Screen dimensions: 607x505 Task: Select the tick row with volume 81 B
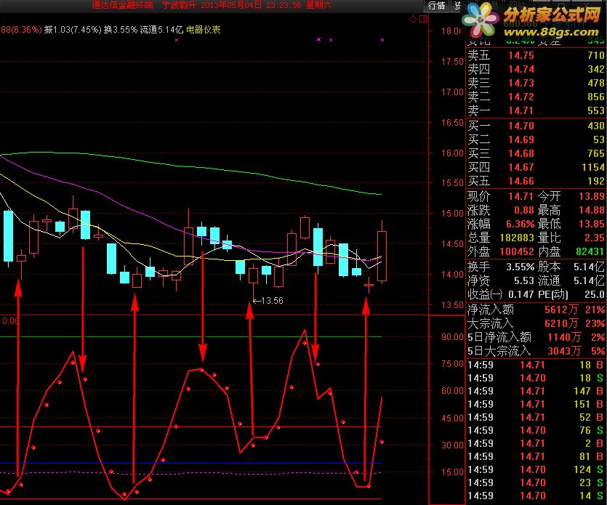(x=536, y=456)
